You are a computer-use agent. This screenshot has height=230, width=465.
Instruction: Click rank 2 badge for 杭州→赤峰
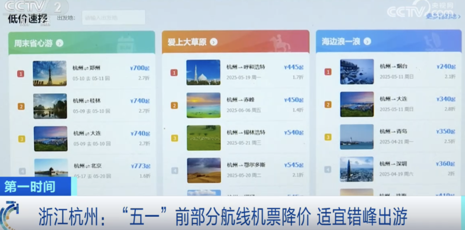click(174, 105)
